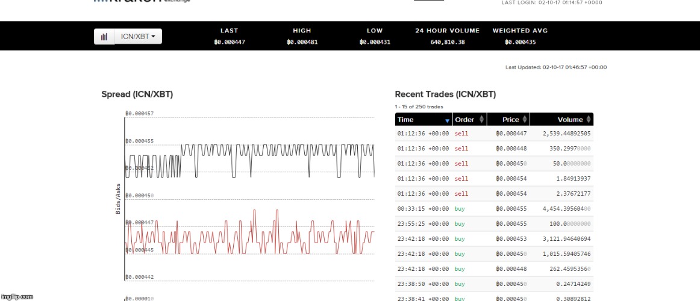The width and height of the screenshot is (700, 301).
Task: Select the sell trade with volume 2,539.44892505
Action: pos(494,134)
